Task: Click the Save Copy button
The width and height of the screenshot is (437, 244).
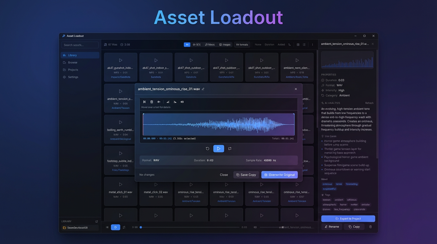Action: pos(246,175)
